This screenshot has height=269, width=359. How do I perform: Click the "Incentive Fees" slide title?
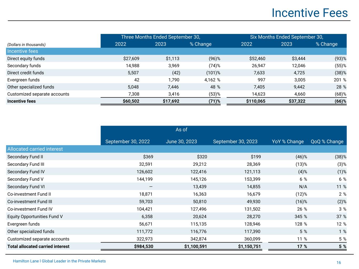click(x=309, y=13)
